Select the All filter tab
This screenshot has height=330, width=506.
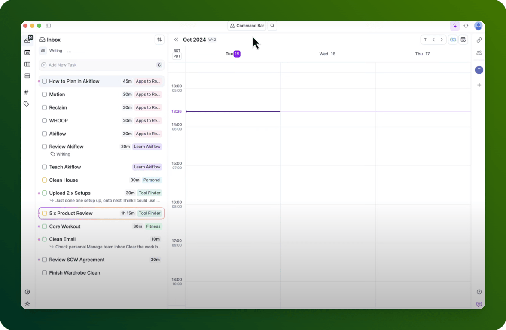tap(43, 51)
